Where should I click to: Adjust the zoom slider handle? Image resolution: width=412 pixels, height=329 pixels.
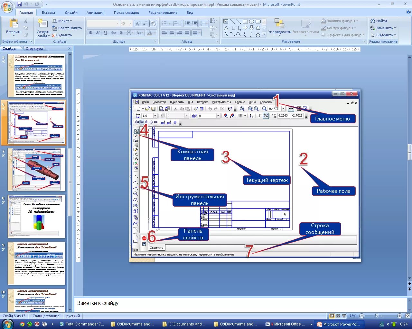point(377,316)
